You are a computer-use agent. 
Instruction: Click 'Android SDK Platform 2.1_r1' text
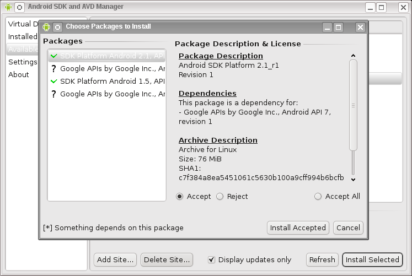[228, 66]
